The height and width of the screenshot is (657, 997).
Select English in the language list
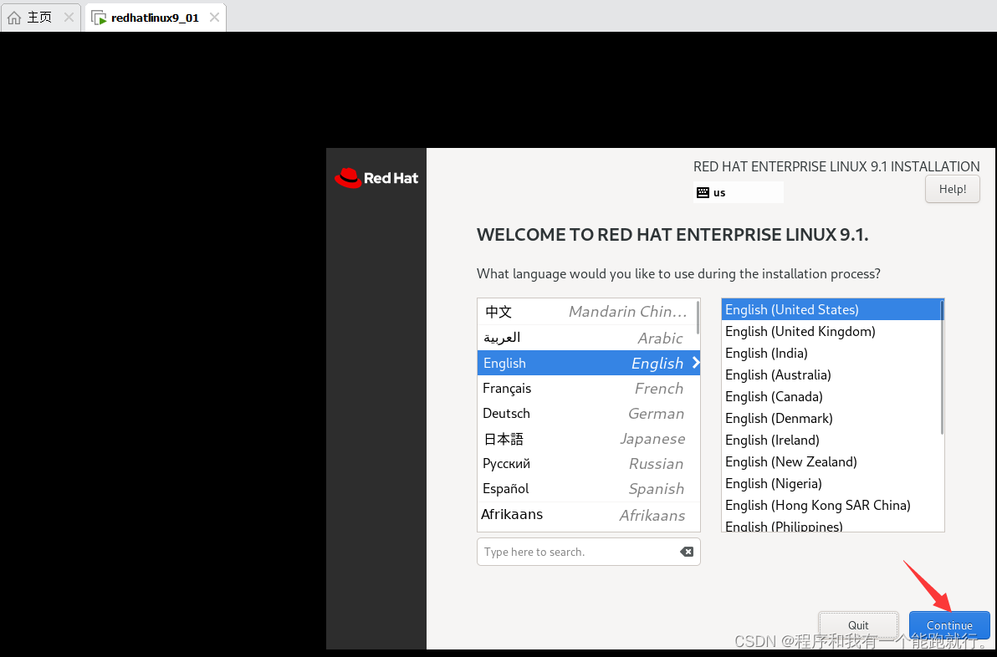pyautogui.click(x=588, y=363)
